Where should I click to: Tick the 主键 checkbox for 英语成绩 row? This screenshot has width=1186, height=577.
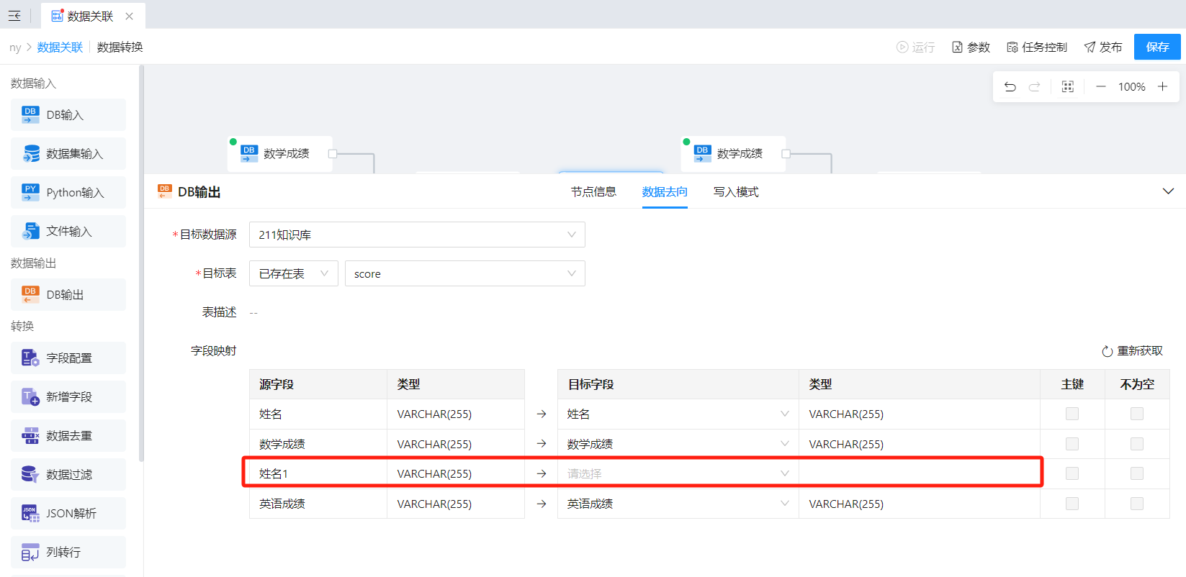[x=1072, y=504]
